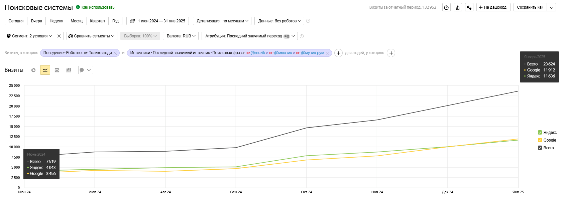The width and height of the screenshot is (561, 199).
Task: Open the date range picker field
Action: coord(158,21)
